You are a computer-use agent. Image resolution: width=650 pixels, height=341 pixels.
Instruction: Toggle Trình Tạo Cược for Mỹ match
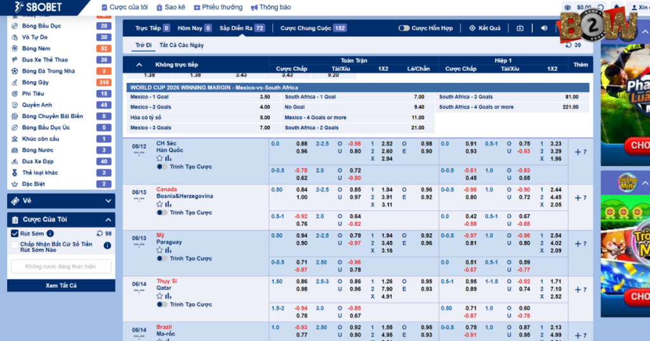(x=162, y=259)
